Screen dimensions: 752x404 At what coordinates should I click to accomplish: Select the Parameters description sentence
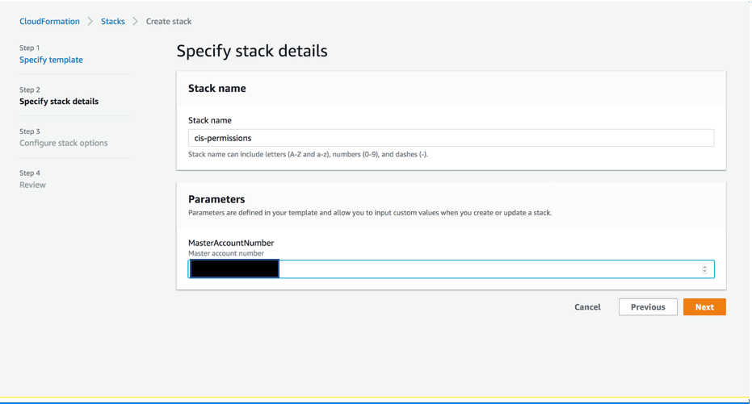(370, 213)
